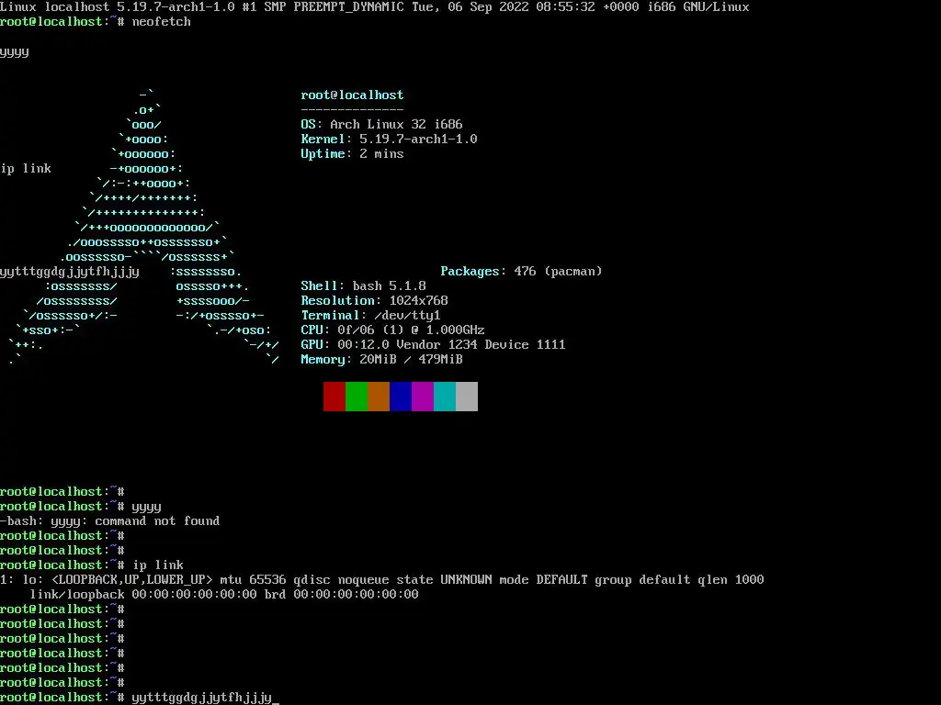This screenshot has width=941, height=705.
Task: Click the '1: lo: <LOOPBACK,UP,LOWER_UP>' output line
Action: click(x=381, y=580)
